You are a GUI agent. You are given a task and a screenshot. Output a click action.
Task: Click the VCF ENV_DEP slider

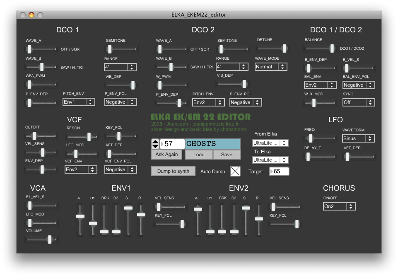pos(41,169)
